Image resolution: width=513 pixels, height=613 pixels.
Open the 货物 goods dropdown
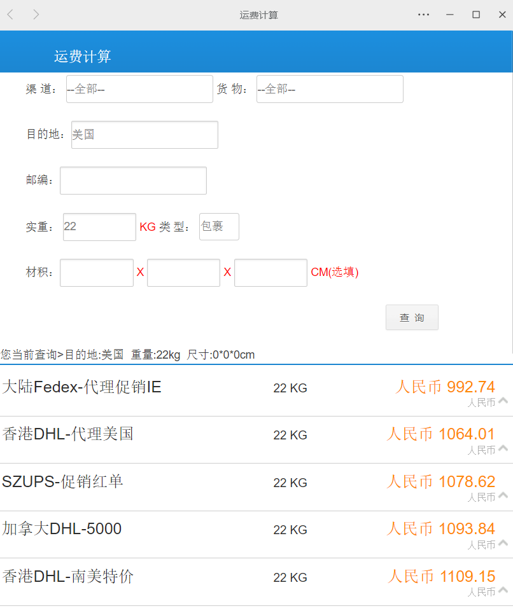(x=330, y=89)
